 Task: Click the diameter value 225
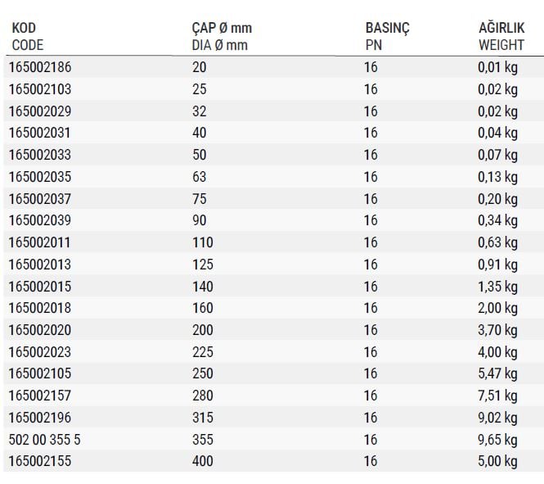point(203,352)
